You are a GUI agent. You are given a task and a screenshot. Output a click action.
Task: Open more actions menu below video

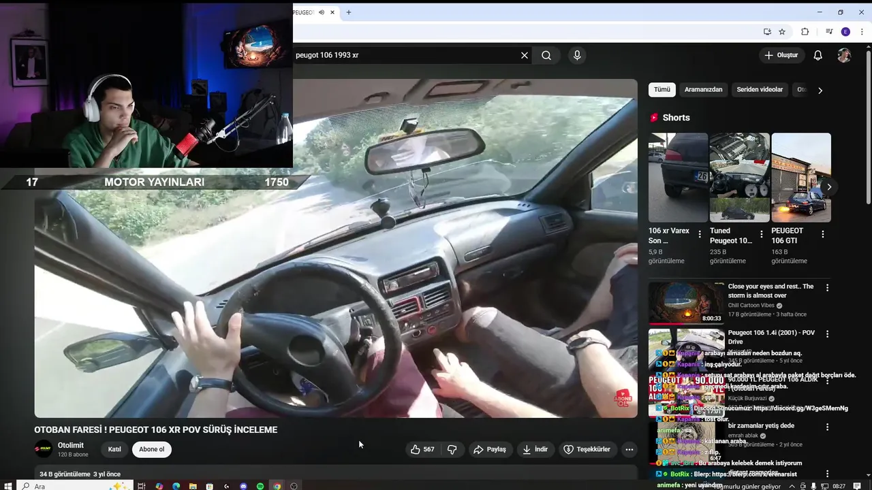click(629, 449)
